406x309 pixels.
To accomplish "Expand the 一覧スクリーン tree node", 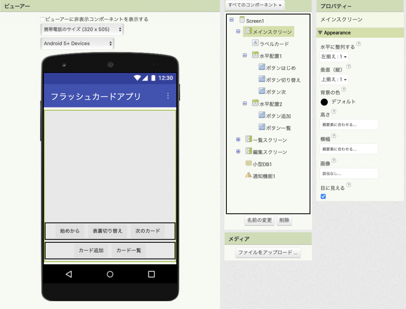I will (238, 140).
